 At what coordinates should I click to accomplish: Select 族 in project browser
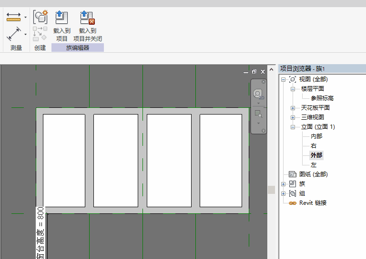pos(302,184)
